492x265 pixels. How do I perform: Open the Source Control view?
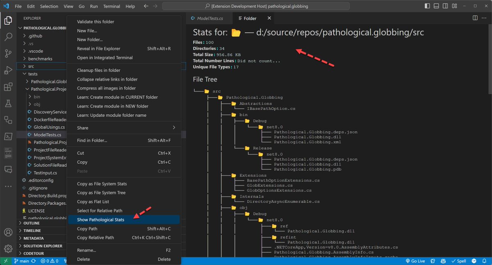click(x=8, y=54)
